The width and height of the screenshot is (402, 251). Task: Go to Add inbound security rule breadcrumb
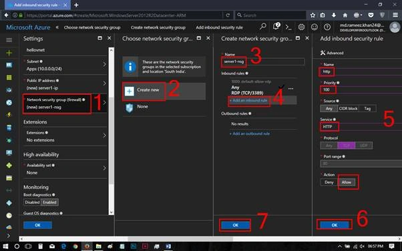[x=219, y=27]
